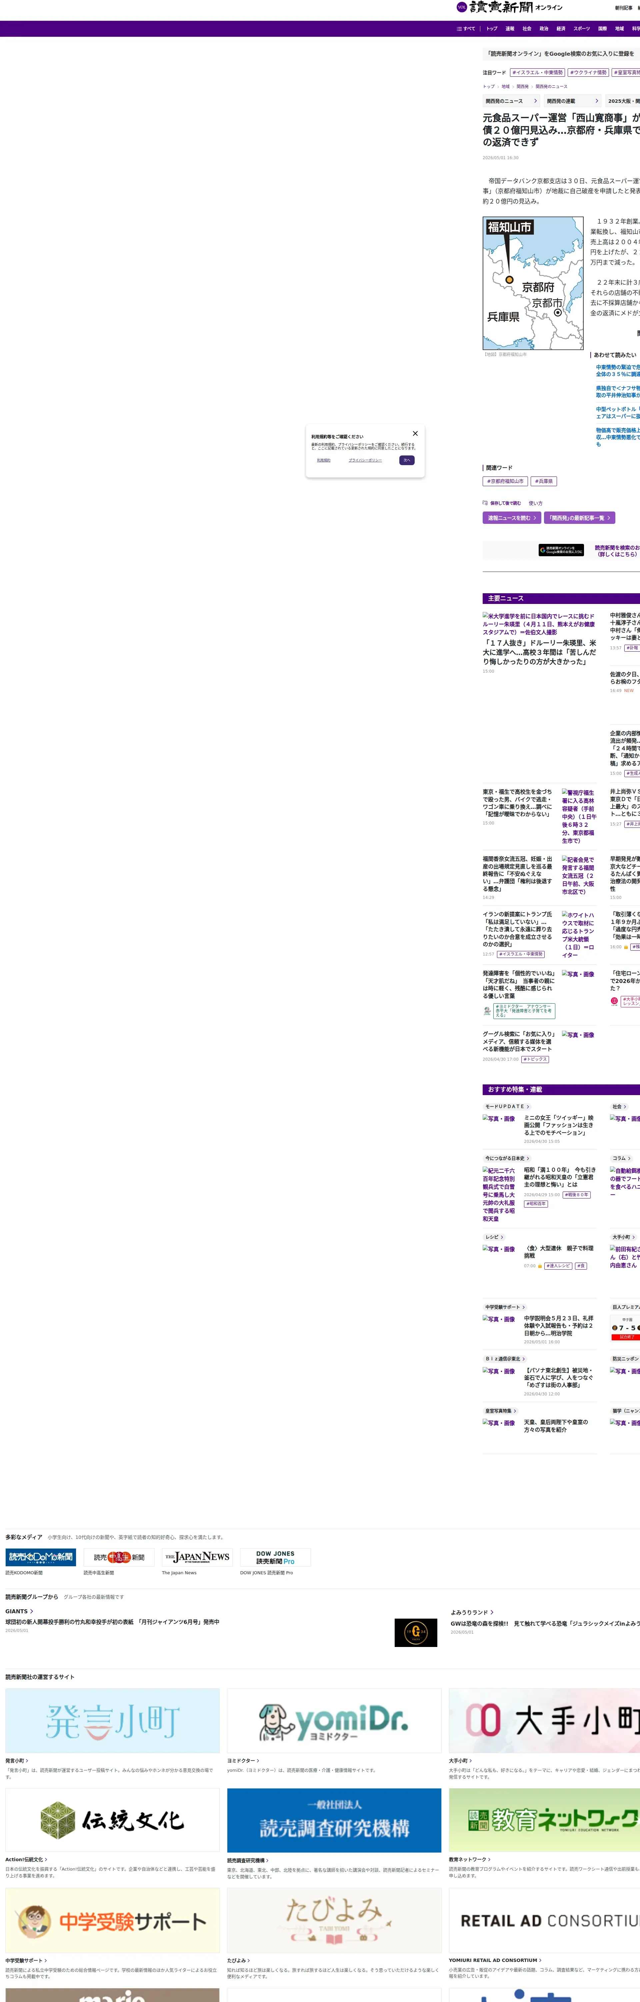Screen dimensions: 640x2002
Task: Open the 地域 breadcrumb link
Action: [x=506, y=87]
